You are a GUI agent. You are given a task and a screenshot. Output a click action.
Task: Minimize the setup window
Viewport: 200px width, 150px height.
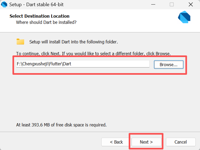point(153,5)
